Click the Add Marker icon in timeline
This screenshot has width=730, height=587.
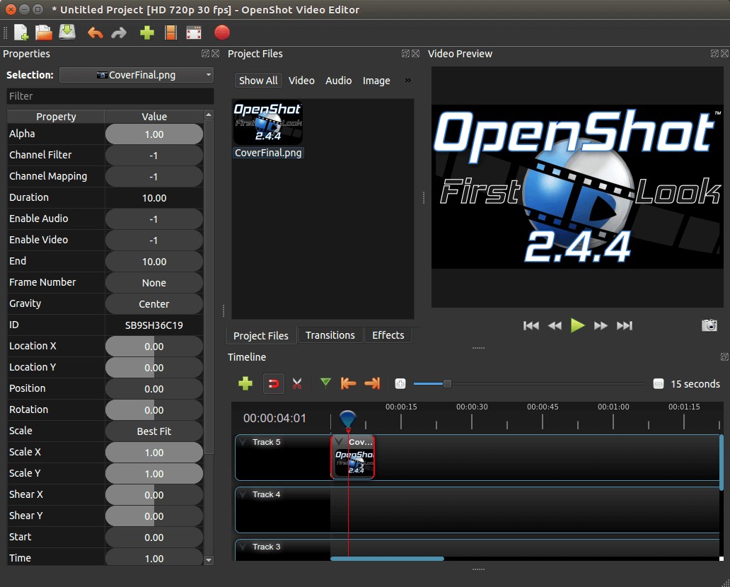[325, 383]
